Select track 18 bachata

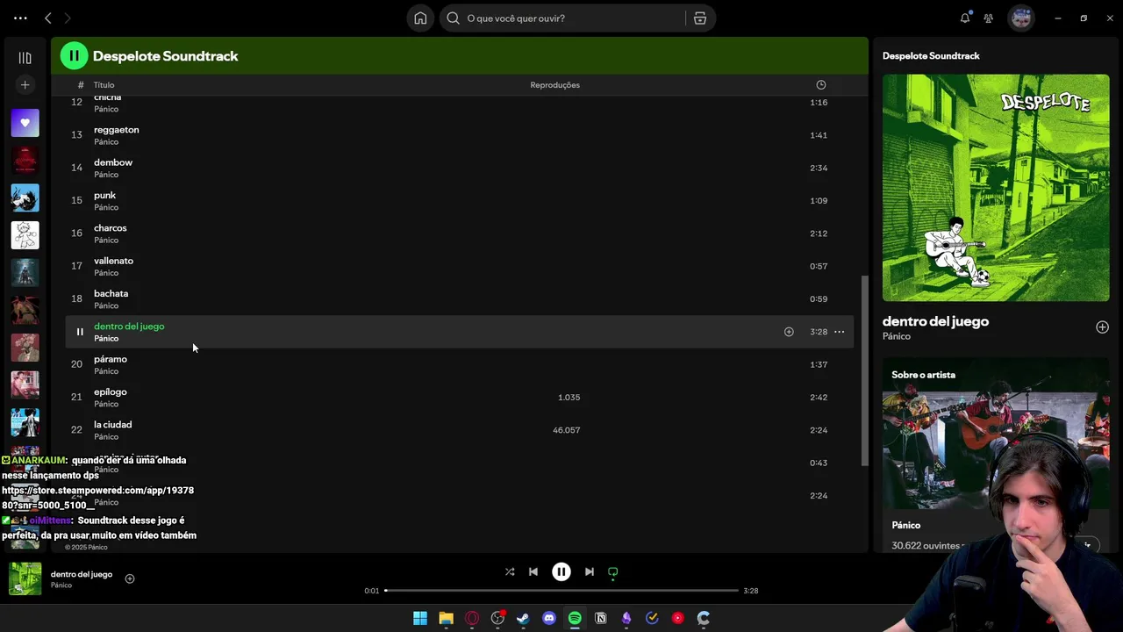coord(459,298)
